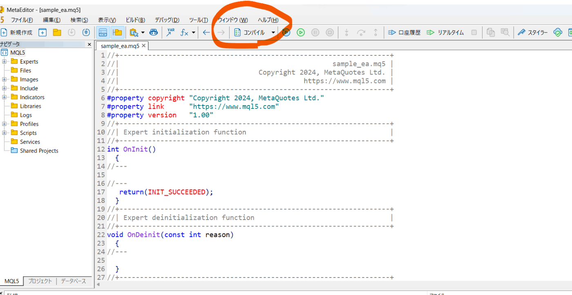Click the VAR arrow icon
The width and height of the screenshot is (572, 295).
(x=170, y=32)
